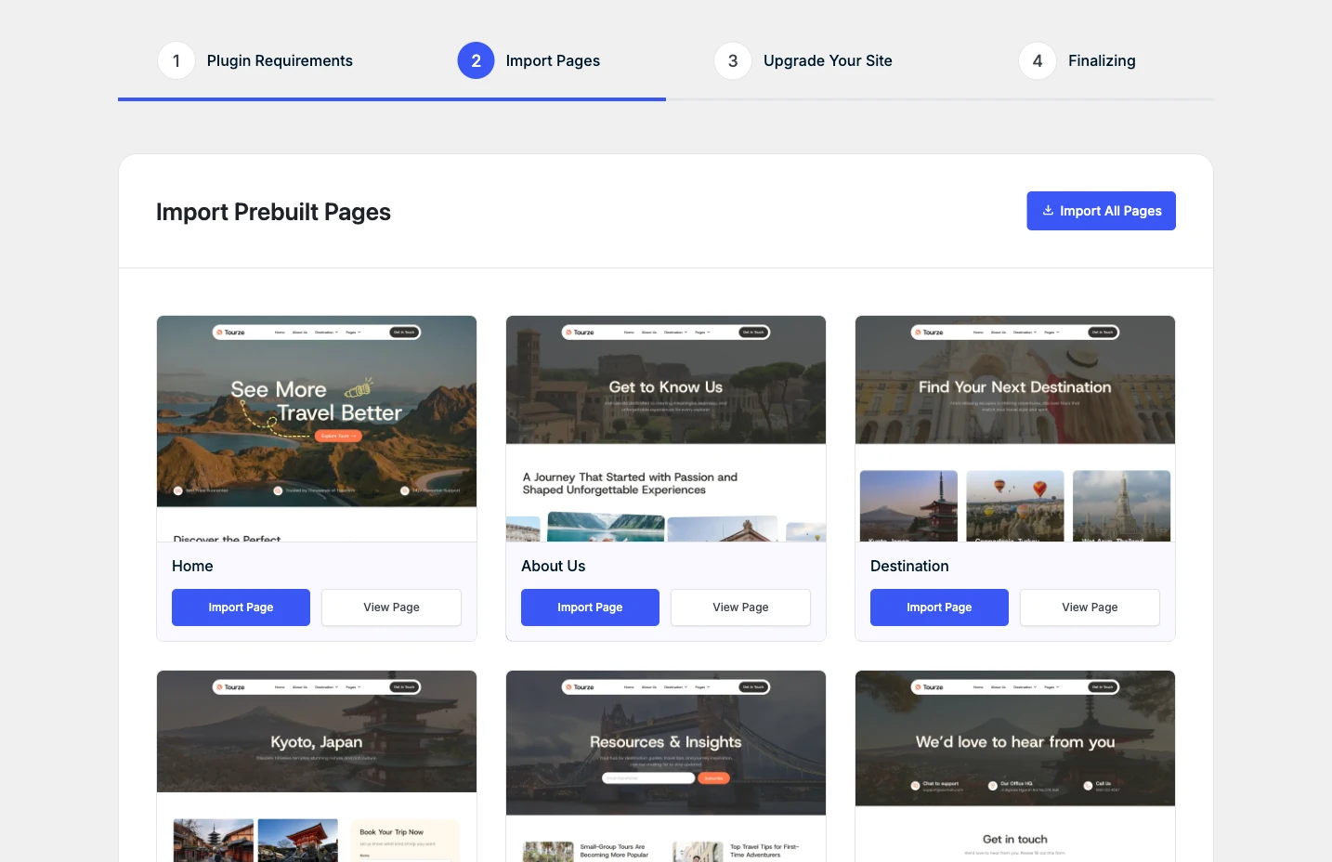This screenshot has width=1332, height=862.
Task: Select the About Us preview thumbnail
Action: tap(666, 428)
